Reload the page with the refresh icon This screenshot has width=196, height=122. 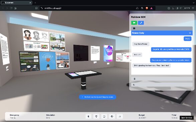click(x=11, y=8)
